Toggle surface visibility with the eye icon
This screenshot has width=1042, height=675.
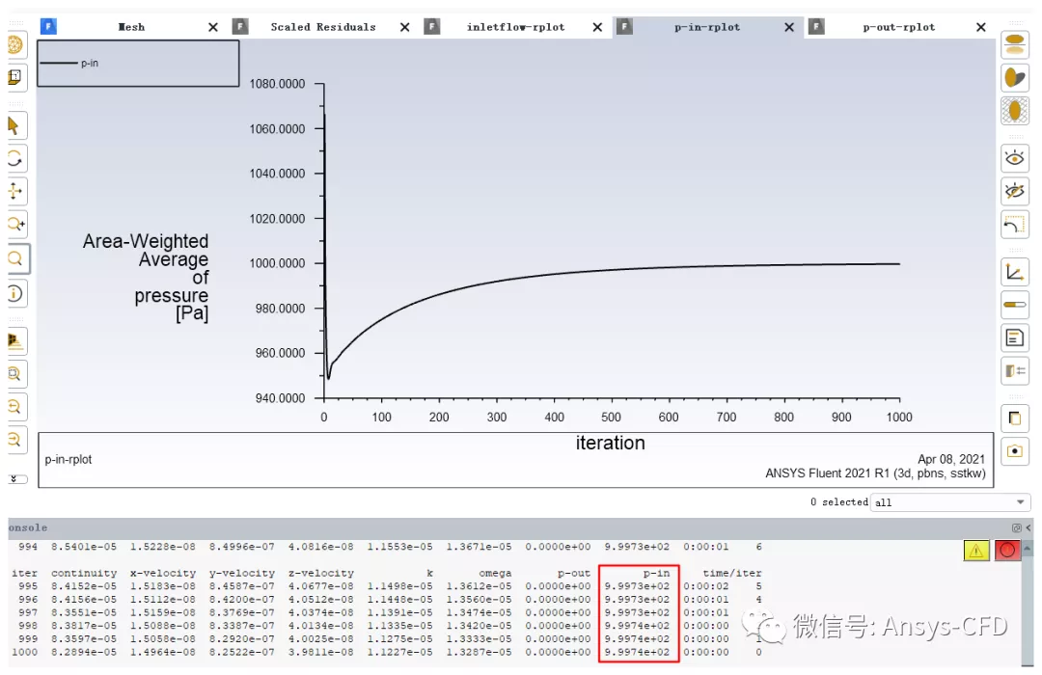pyautogui.click(x=1015, y=157)
